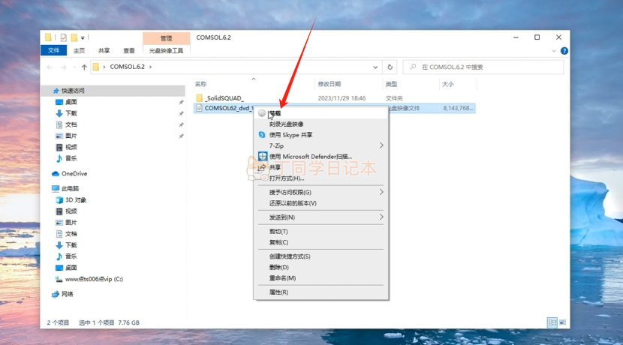Sort by Type (类型) column header
623x345 pixels.
tap(391, 84)
